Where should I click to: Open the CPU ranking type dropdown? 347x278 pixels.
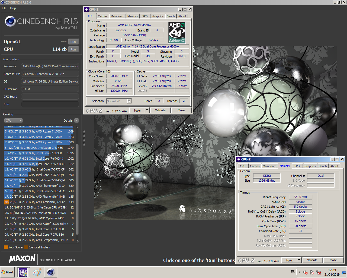click(x=13, y=121)
